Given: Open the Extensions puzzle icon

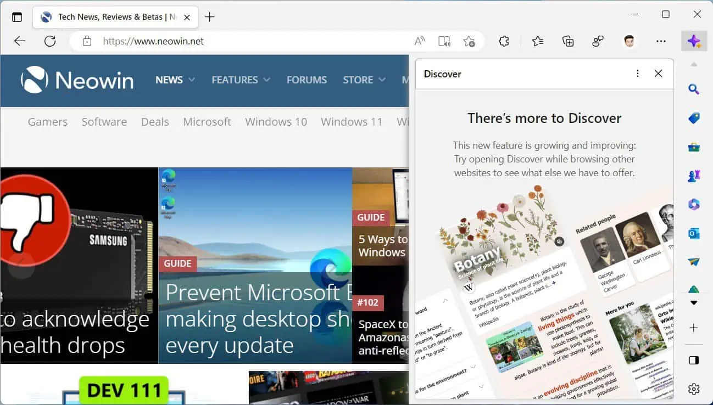Looking at the screenshot, I should click(x=504, y=41).
